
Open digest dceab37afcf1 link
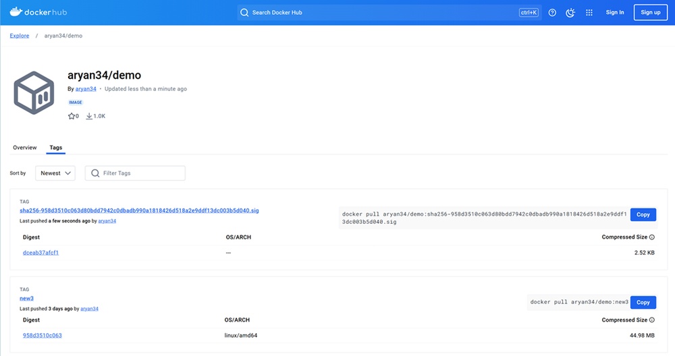click(x=40, y=253)
